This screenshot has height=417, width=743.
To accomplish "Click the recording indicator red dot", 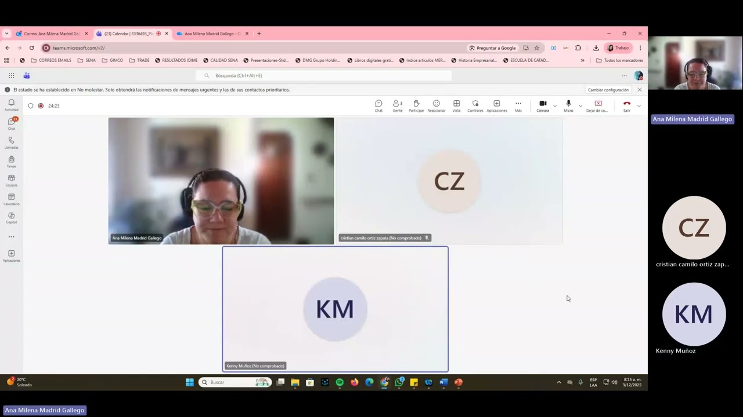I will [x=41, y=106].
